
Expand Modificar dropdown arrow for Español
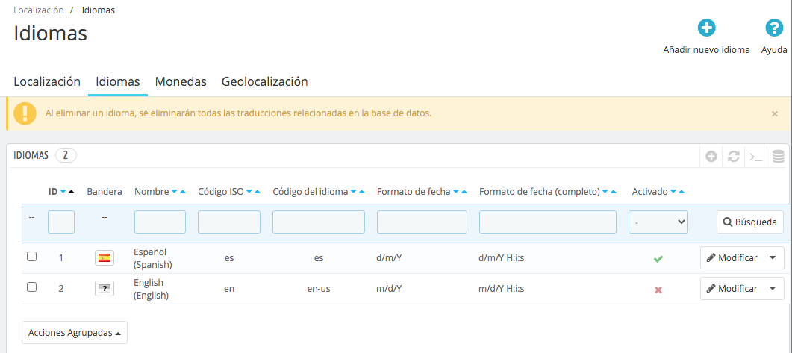(773, 258)
